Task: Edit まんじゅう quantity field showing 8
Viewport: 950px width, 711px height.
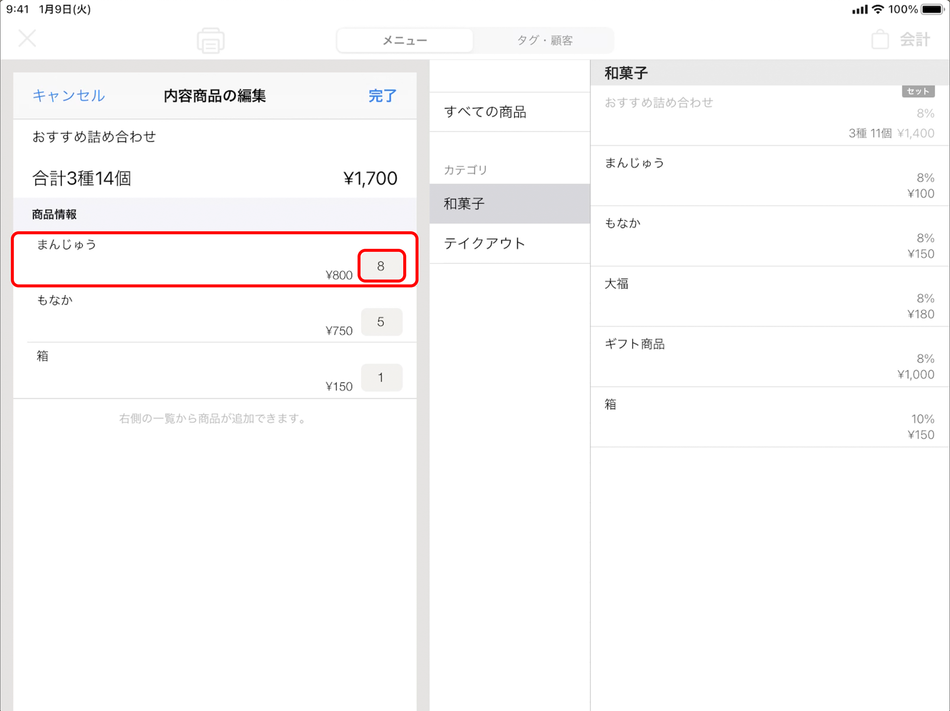Action: click(x=381, y=266)
